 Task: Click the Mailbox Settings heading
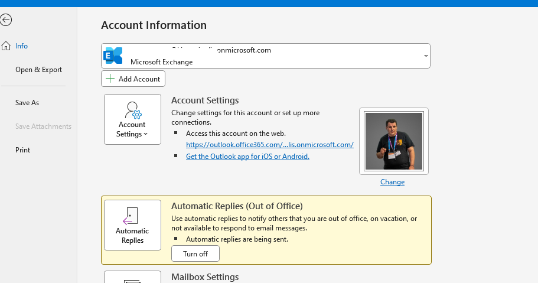pyautogui.click(x=205, y=277)
